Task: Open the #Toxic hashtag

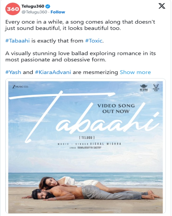Action: (x=94, y=41)
